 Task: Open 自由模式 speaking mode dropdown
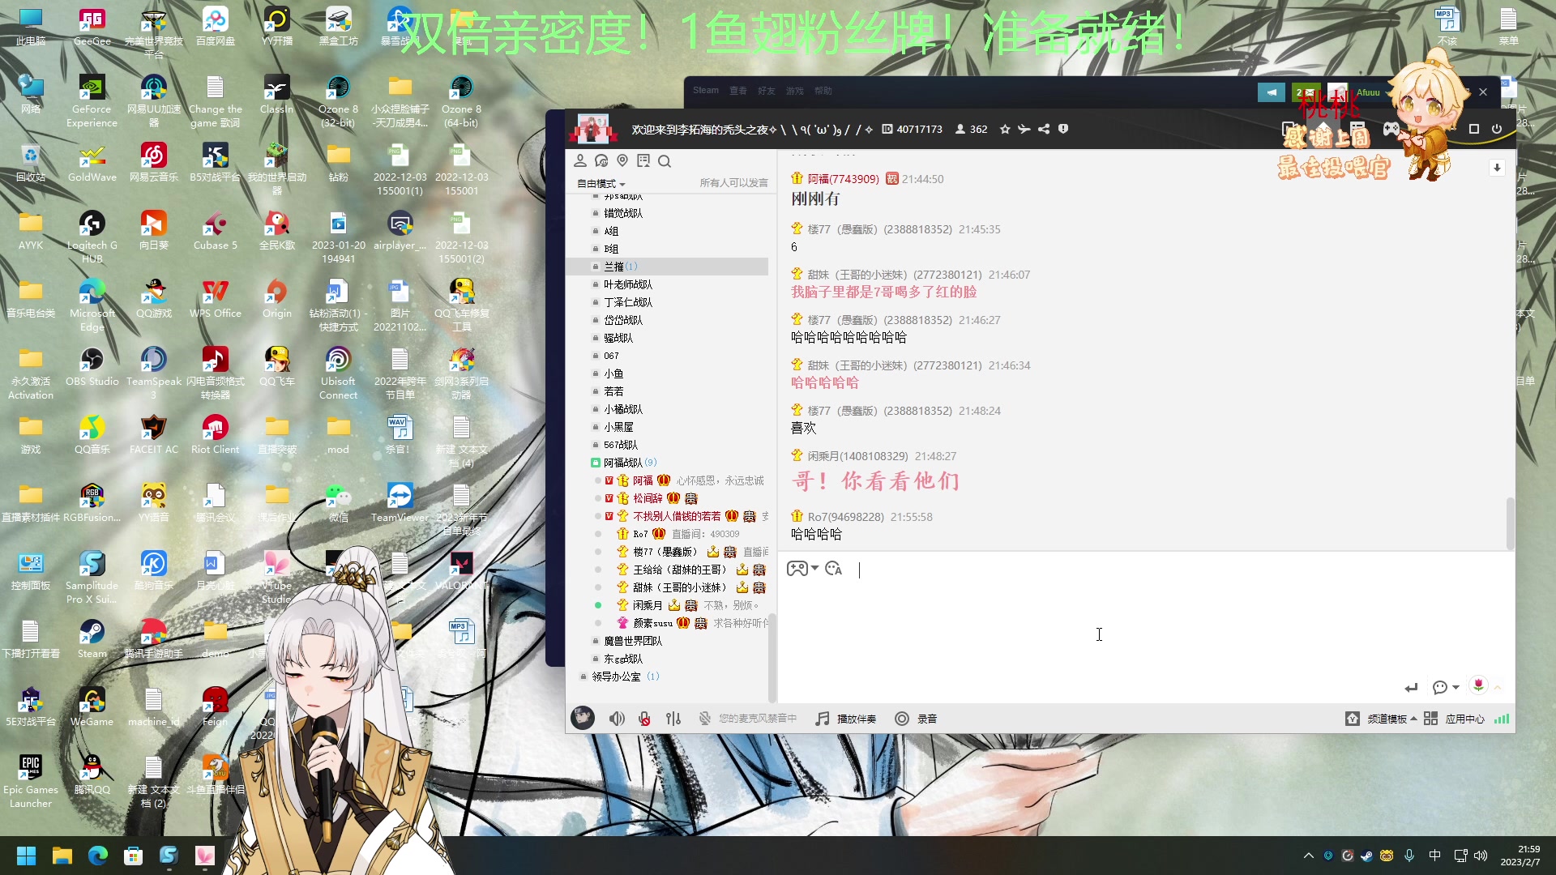tap(601, 184)
